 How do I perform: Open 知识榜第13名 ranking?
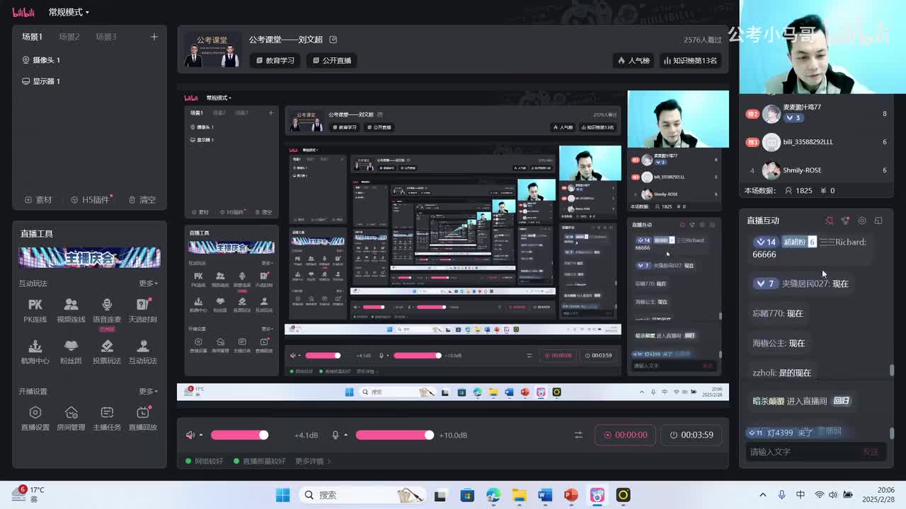[x=690, y=61]
